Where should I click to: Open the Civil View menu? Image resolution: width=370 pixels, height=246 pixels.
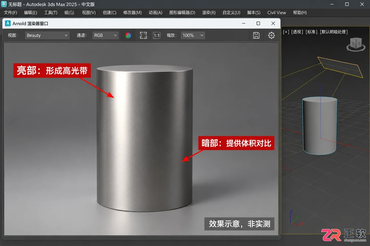coord(276,13)
